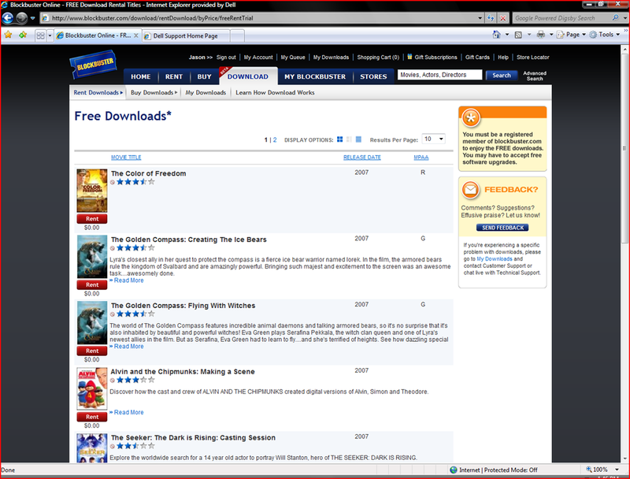Sort by RELEASE DATE column

click(362, 157)
